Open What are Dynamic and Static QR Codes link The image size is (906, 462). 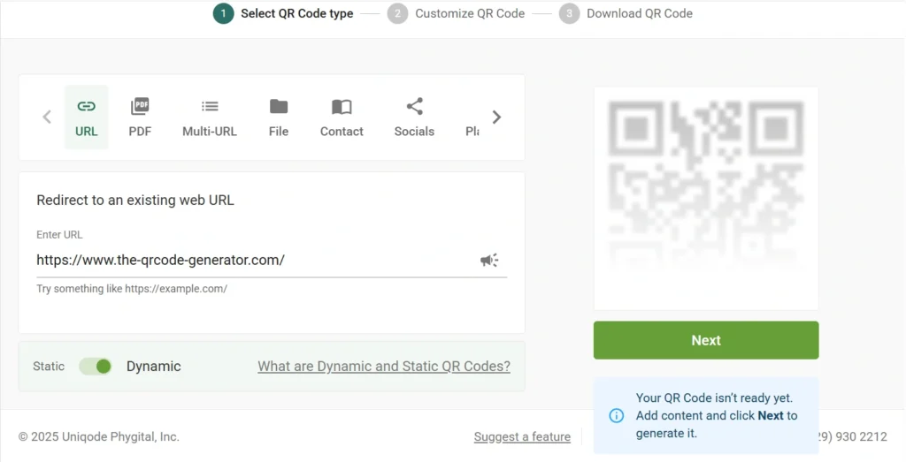[x=384, y=367]
